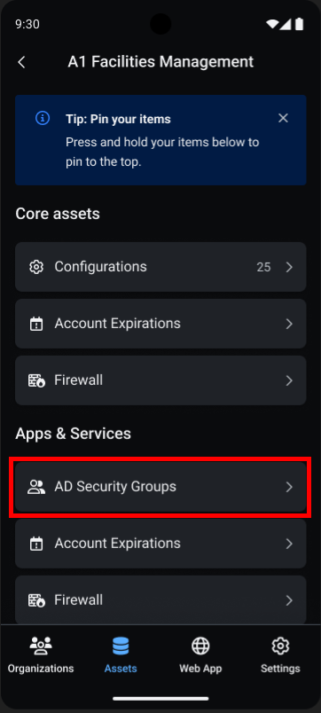Open Core assets Account Expirations chevron

(x=289, y=324)
